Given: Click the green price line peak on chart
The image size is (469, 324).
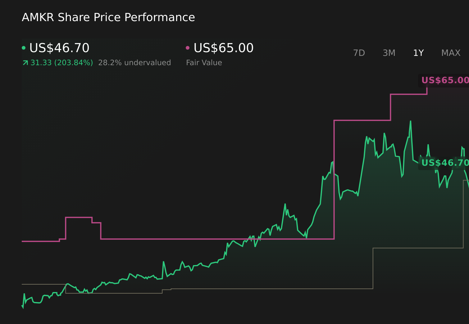Looking at the screenshot, I should click(x=410, y=121).
